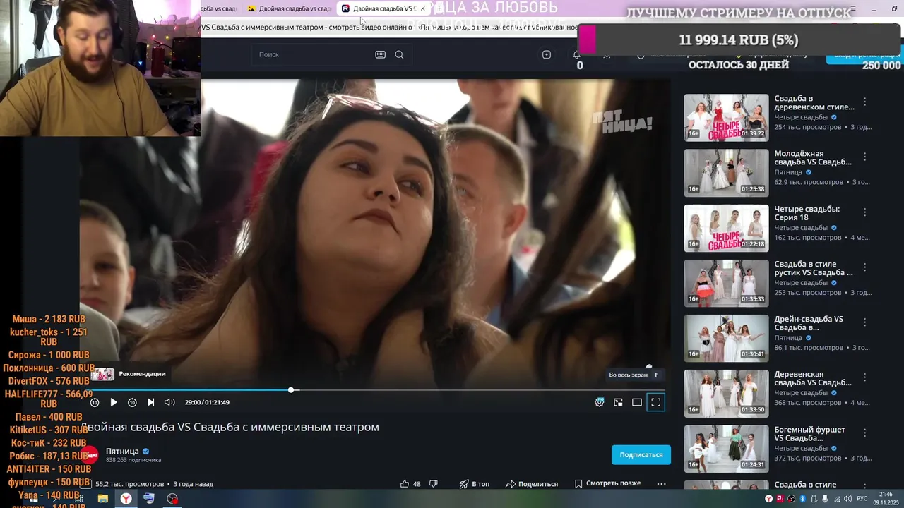Rewind the video 10 seconds
Screen dimensions: 904x508
(x=95, y=402)
